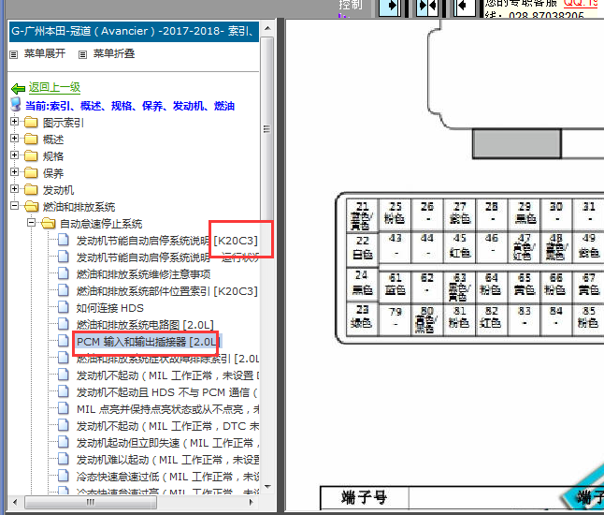604x515 pixels.
Task: Expand the 概述 folder
Action: [x=14, y=138]
